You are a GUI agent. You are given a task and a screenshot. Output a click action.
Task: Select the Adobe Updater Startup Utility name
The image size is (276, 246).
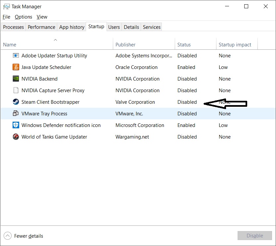pyautogui.click(x=54, y=56)
